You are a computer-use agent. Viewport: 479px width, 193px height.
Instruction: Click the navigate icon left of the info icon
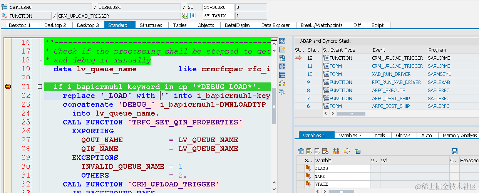click(x=185, y=16)
